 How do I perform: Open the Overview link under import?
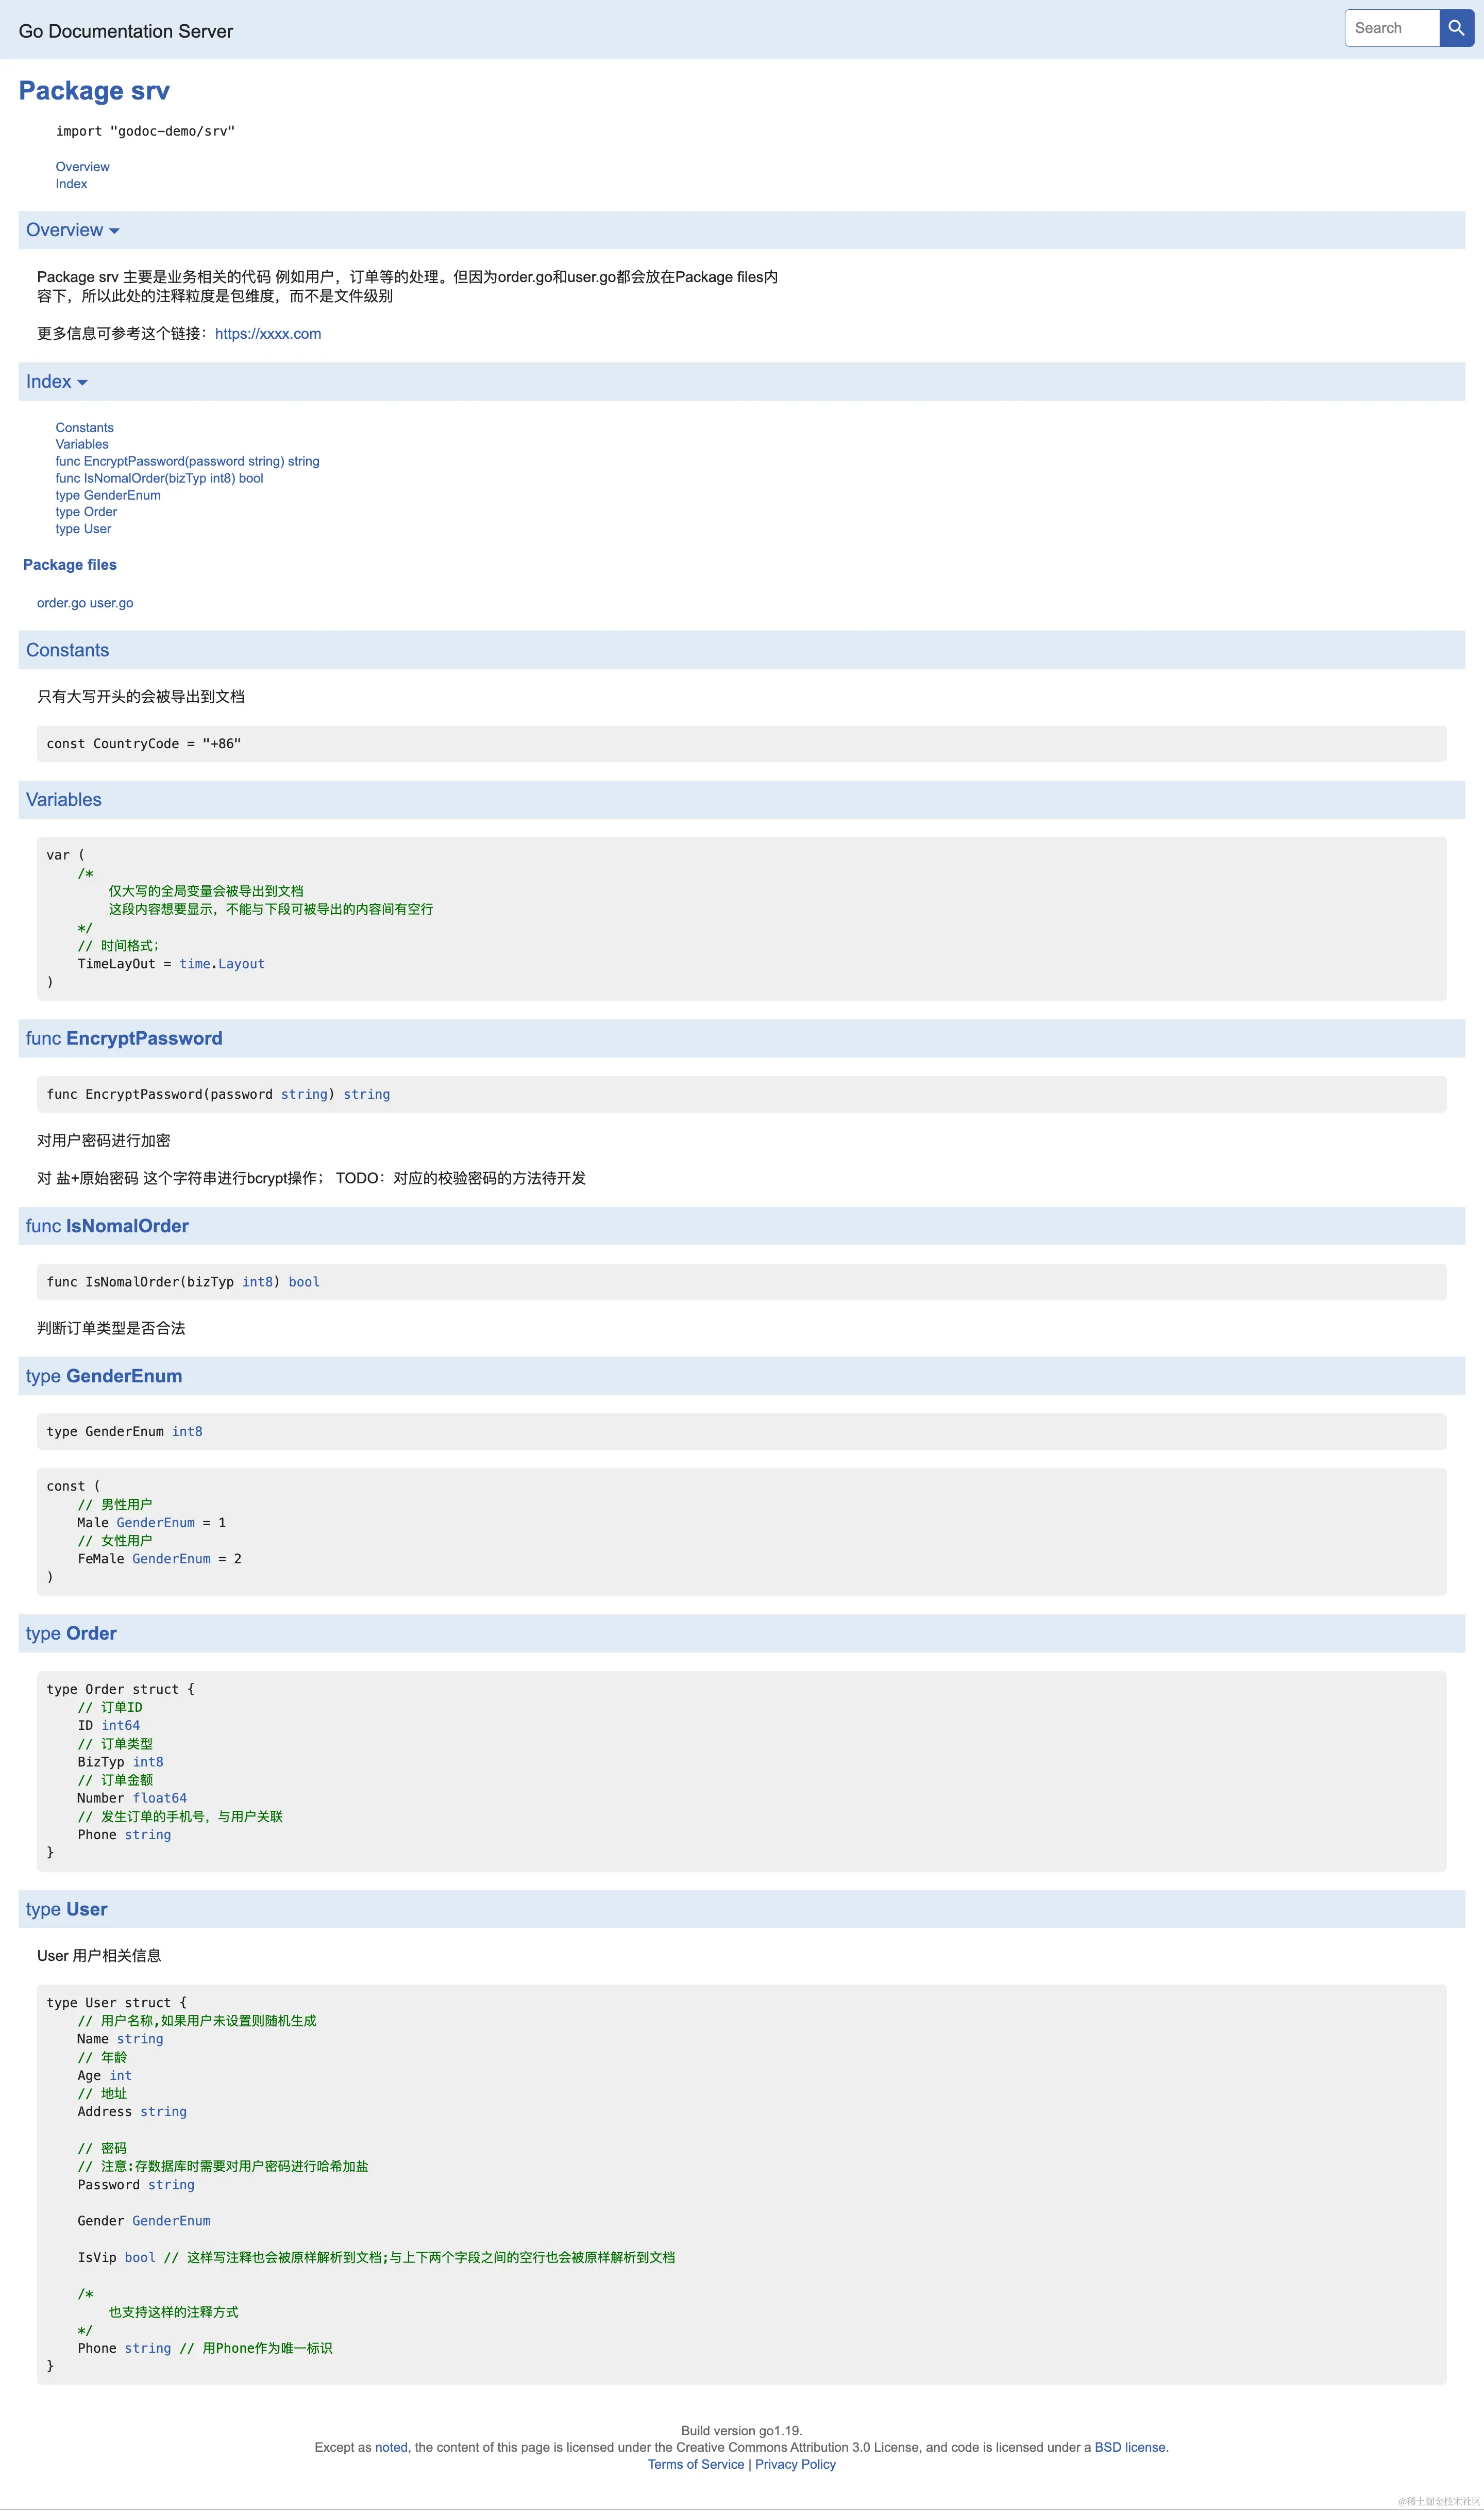[82, 167]
